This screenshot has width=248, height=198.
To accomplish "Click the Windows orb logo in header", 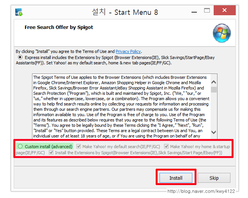I will pyautogui.click(x=222, y=33).
